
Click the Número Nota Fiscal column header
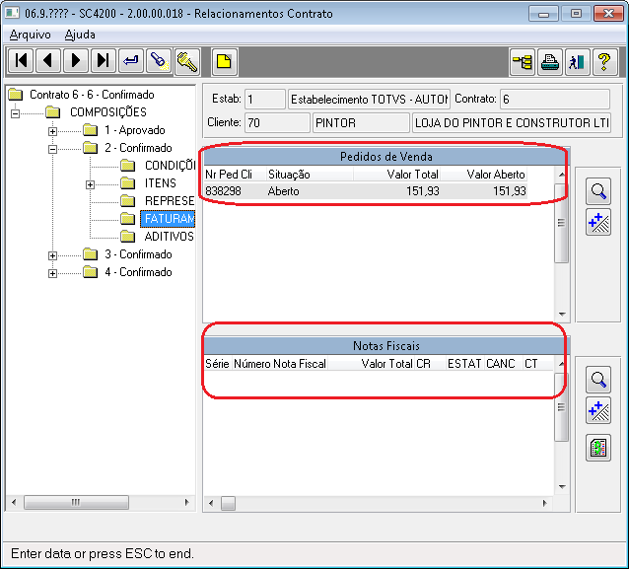280,364
